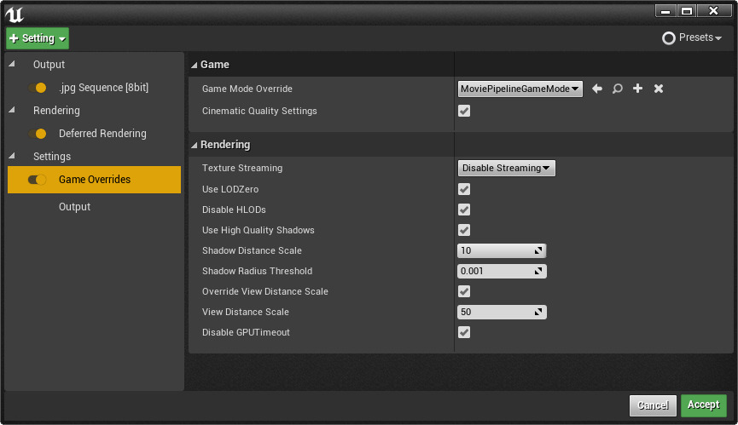Click the X icon to clear Game Mode
This screenshot has height=425, width=738.
pos(659,89)
